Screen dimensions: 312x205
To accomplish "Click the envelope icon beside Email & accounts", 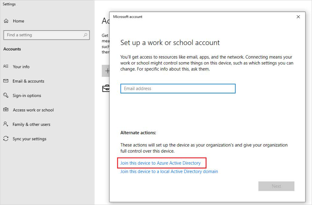I will click(x=6, y=81).
